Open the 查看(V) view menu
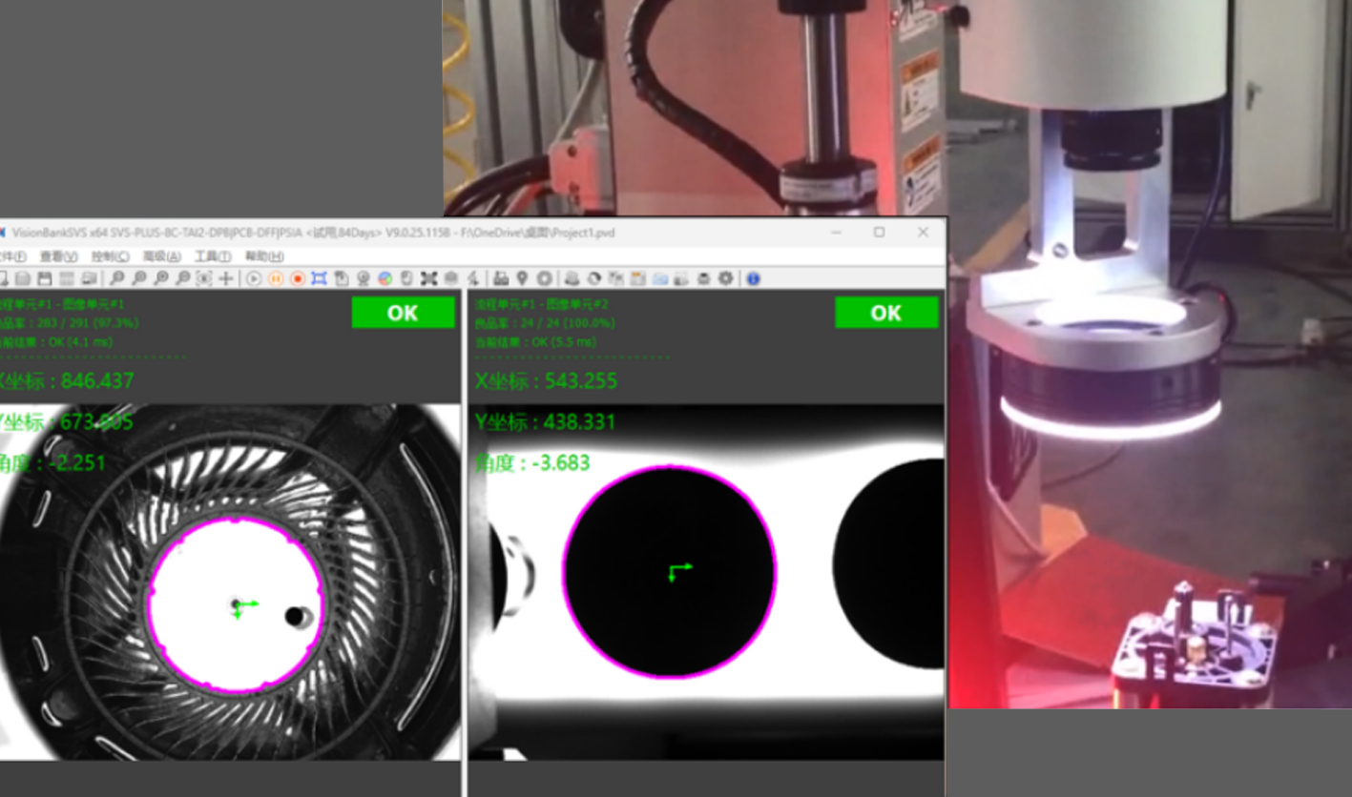1352x797 pixels. pyautogui.click(x=58, y=256)
